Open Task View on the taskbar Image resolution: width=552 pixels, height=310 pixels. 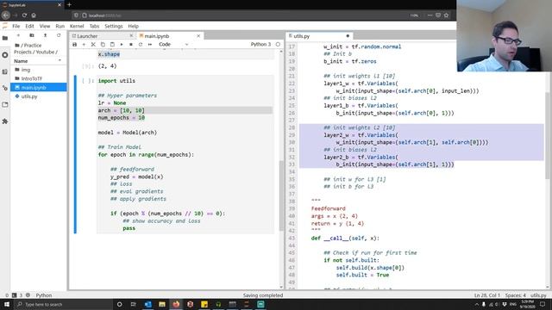(134, 304)
